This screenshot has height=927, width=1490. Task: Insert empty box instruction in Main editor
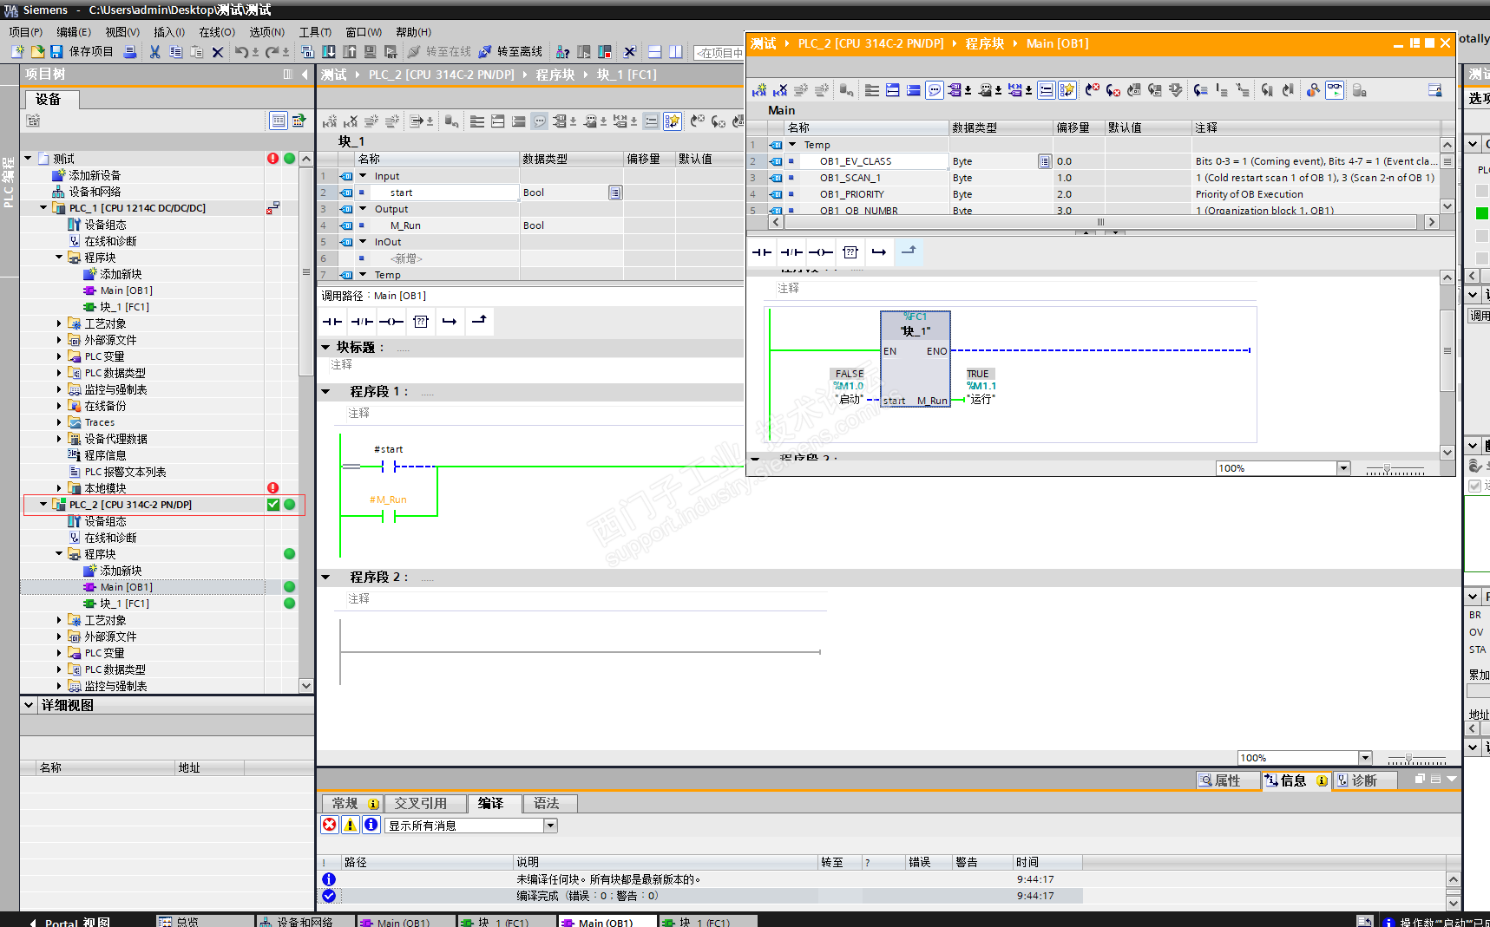click(x=850, y=252)
